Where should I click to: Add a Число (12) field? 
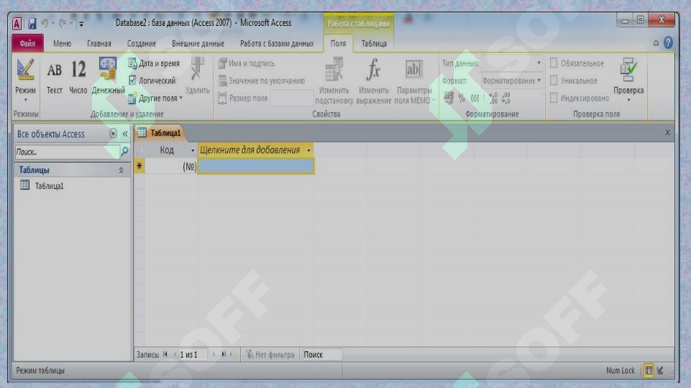coord(78,78)
